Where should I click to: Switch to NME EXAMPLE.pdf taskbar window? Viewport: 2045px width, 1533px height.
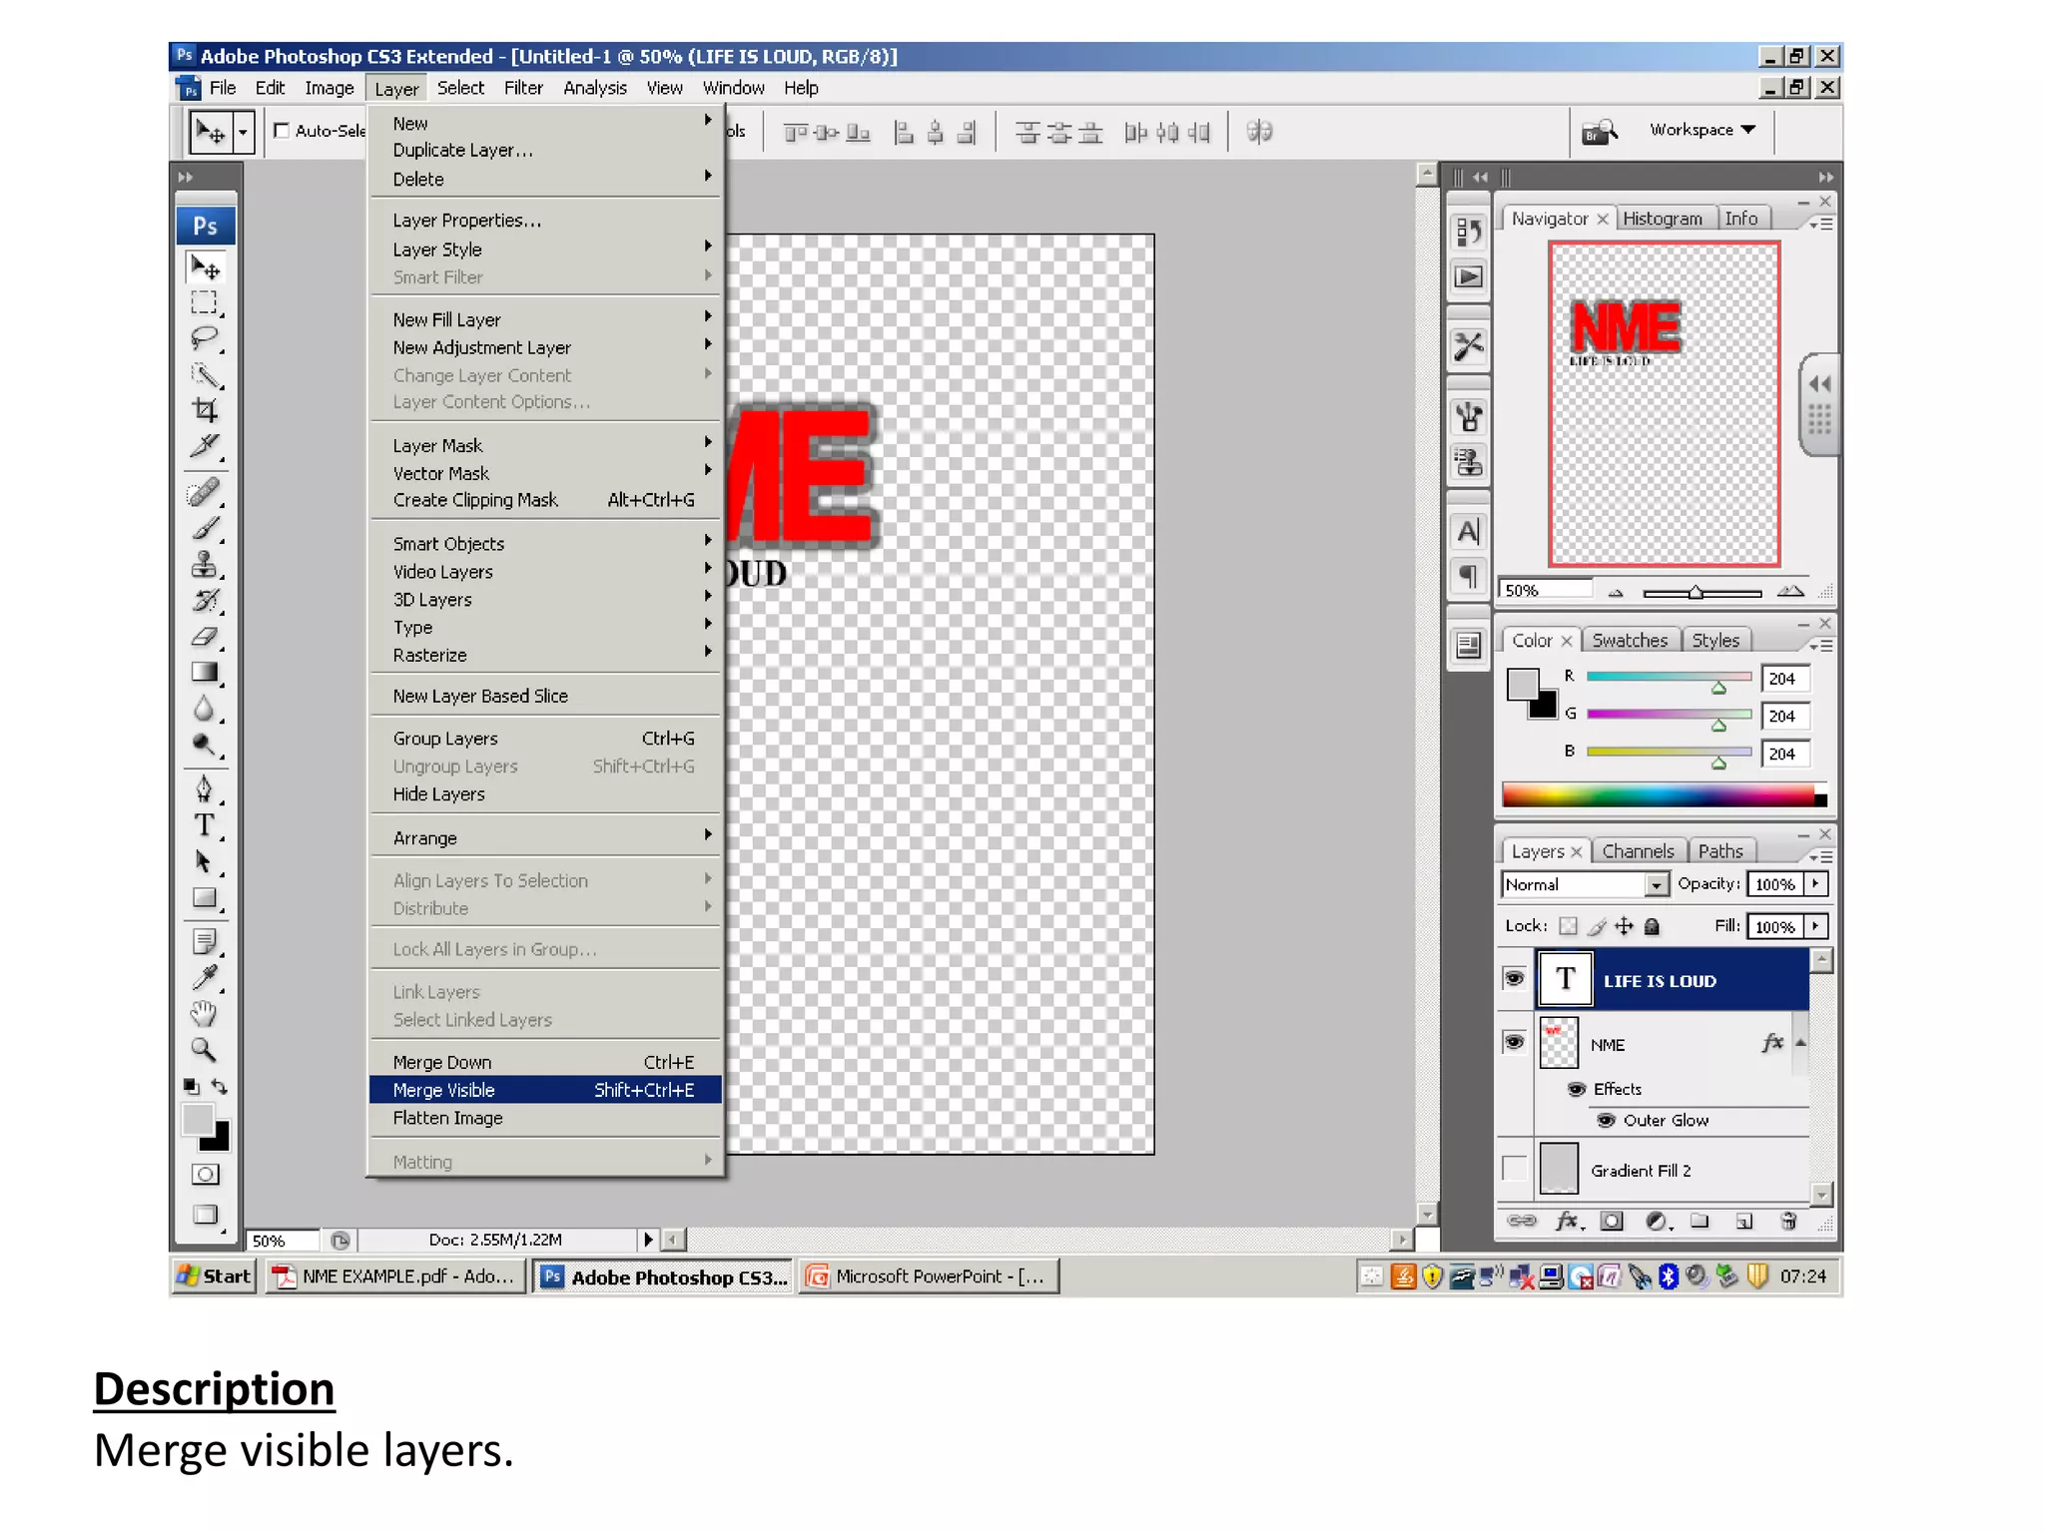point(395,1276)
